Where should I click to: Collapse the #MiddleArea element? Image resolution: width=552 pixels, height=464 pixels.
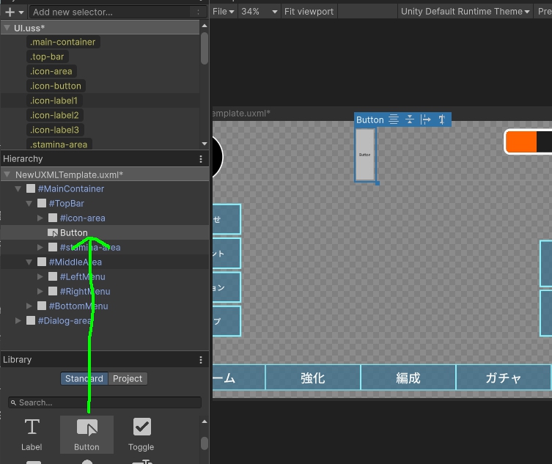[29, 262]
